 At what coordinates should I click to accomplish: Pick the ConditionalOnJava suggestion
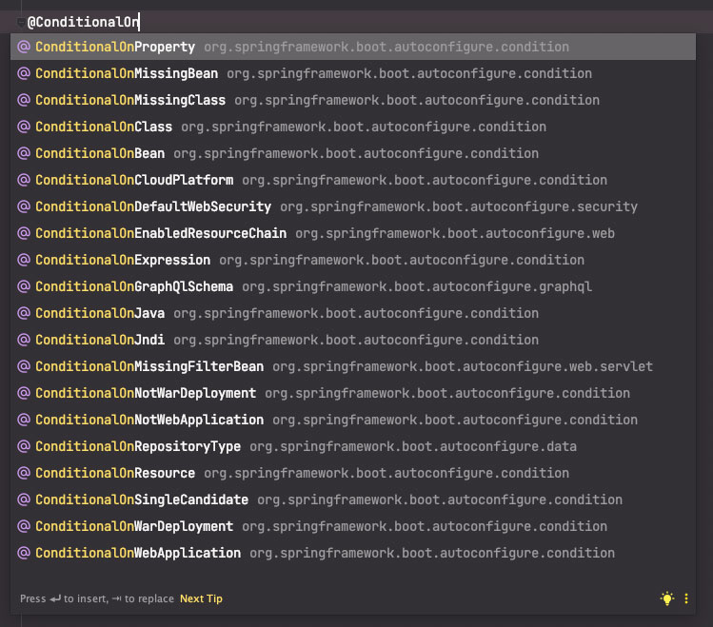(x=353, y=314)
